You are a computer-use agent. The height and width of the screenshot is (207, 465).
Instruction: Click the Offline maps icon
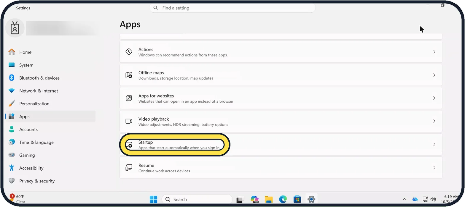coord(129,75)
